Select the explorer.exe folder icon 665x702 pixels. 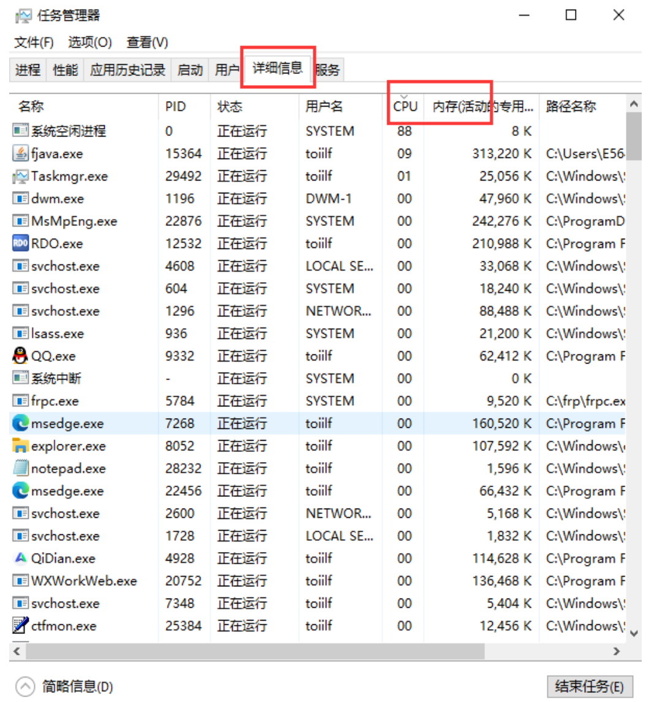coord(21,446)
